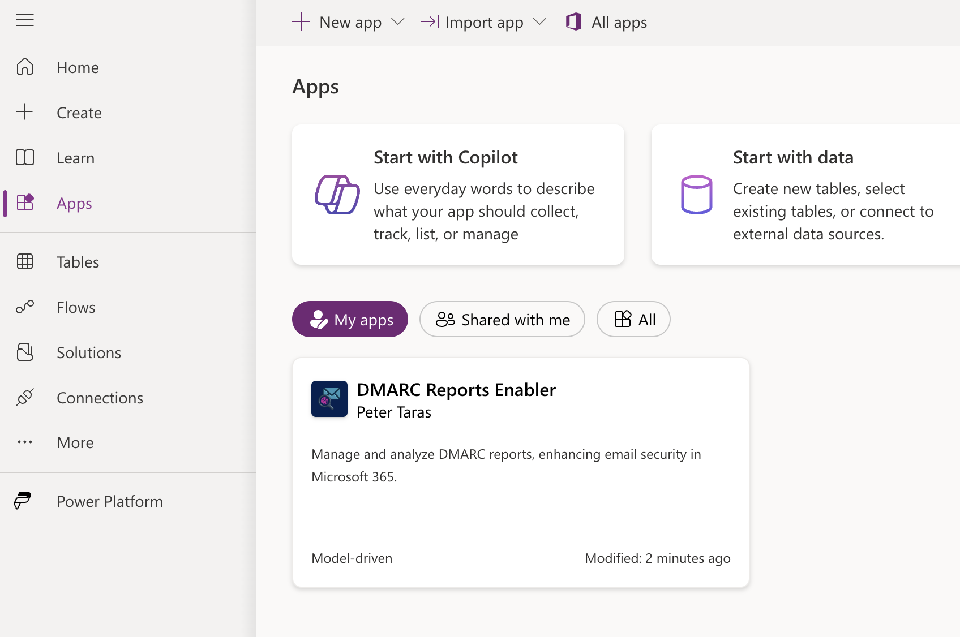Expand the New app dropdown chevron
This screenshot has width=960, height=637.
coord(398,22)
